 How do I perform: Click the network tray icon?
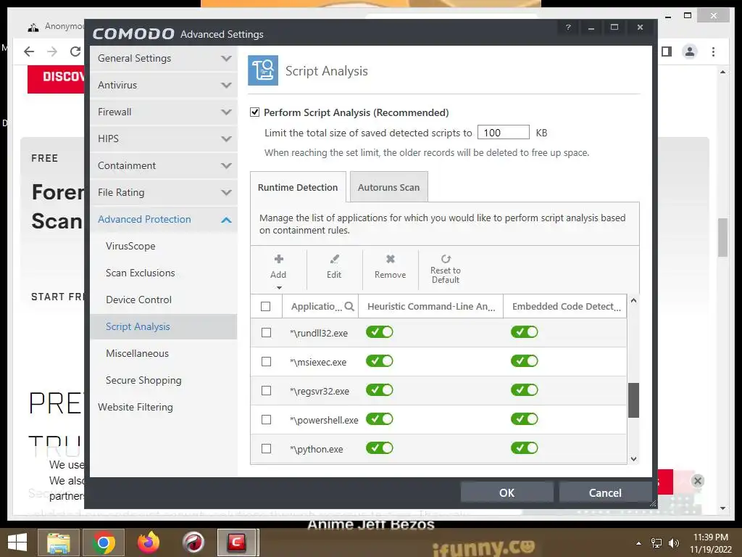tap(656, 542)
